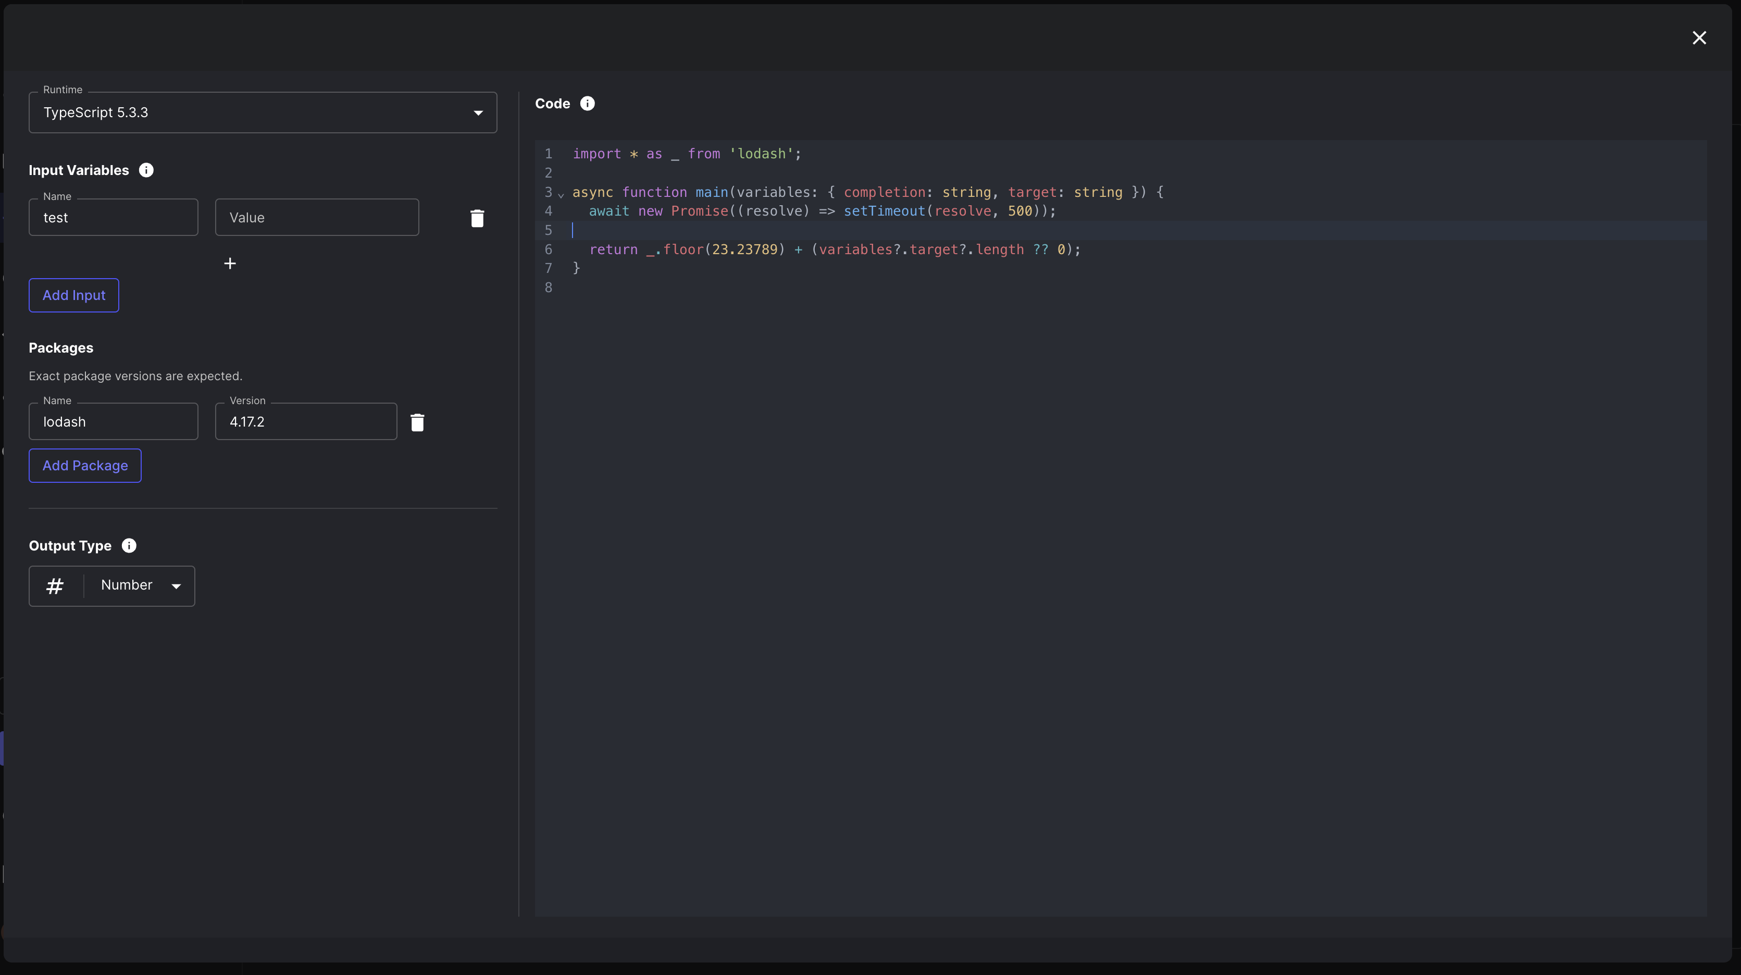This screenshot has height=975, width=1741.
Task: Click the Output Type info icon
Action: [129, 545]
